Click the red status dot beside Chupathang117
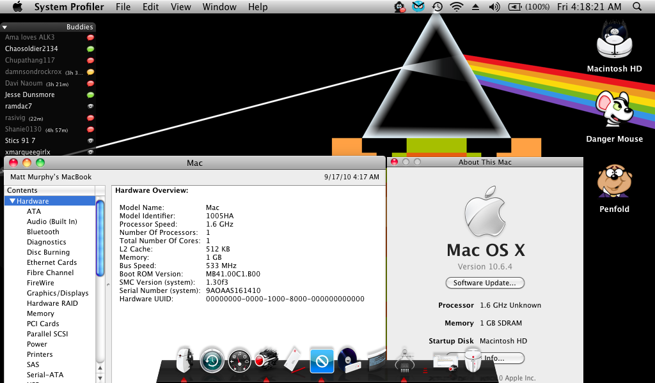 pyautogui.click(x=90, y=61)
